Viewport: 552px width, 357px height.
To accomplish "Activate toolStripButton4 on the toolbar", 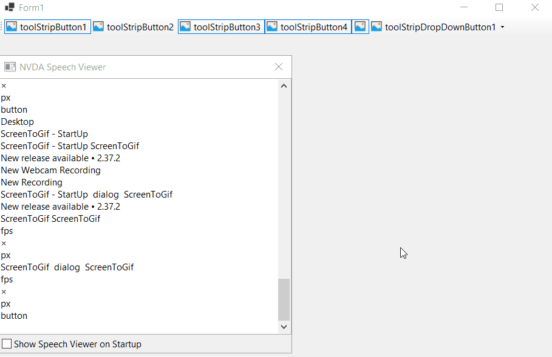I will 307,26.
